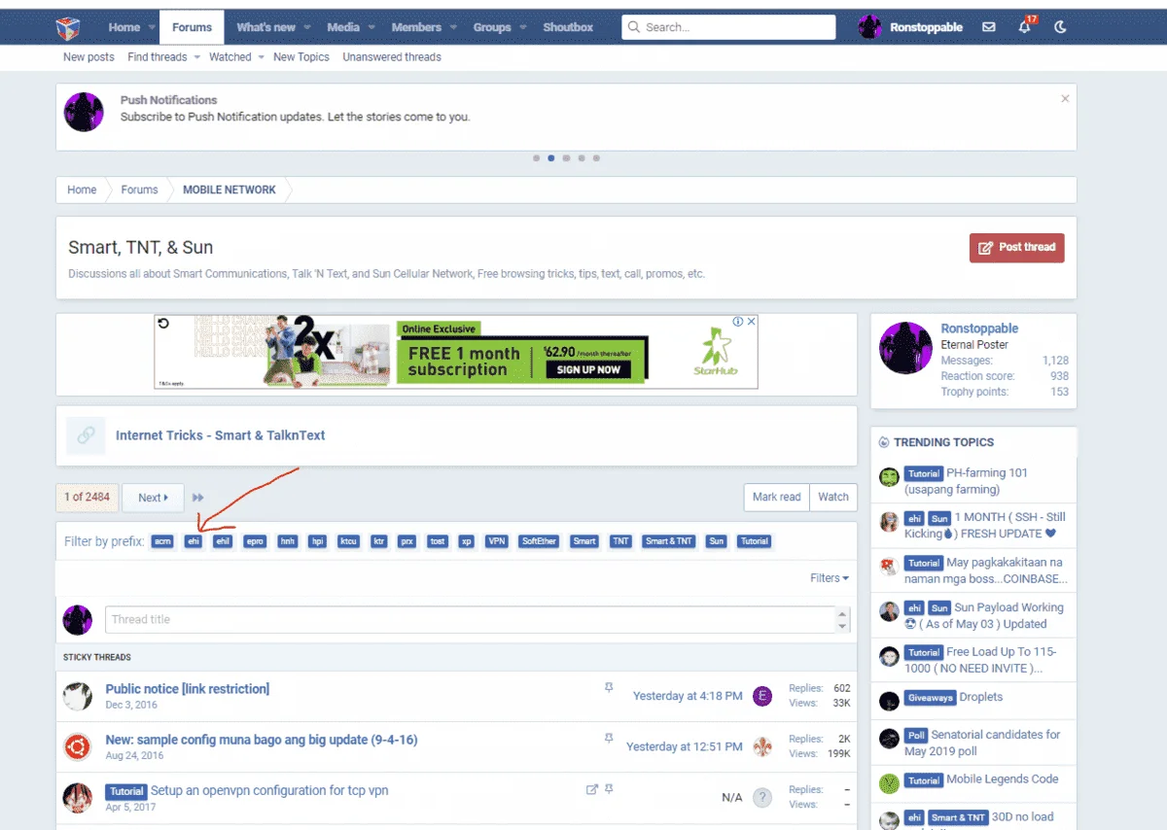Jump to last page double-arrow icon
Image resolution: width=1167 pixels, height=830 pixels.
[198, 498]
